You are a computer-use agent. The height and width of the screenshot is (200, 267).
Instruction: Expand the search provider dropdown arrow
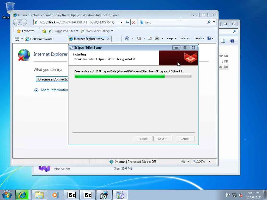click(x=214, y=22)
